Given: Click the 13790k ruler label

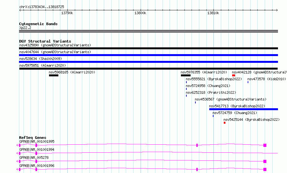Looking at the screenshot, I should 67,13.
